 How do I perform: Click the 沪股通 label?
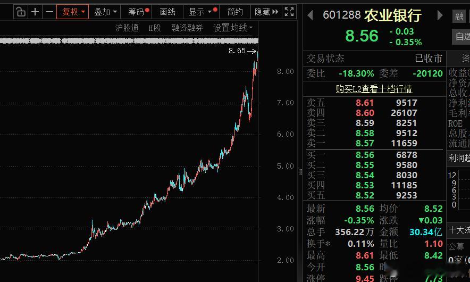pos(127,28)
